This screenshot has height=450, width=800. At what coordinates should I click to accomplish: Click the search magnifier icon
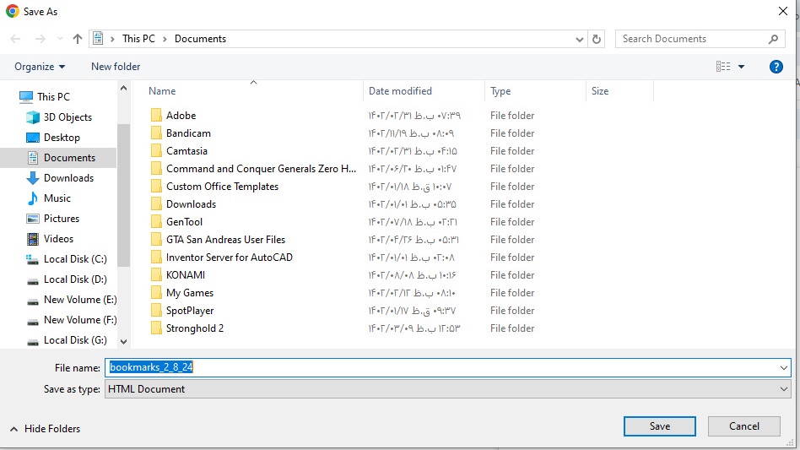tap(774, 39)
